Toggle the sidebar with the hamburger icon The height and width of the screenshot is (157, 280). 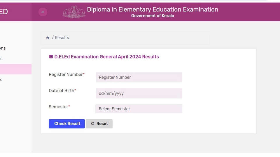click(43, 12)
